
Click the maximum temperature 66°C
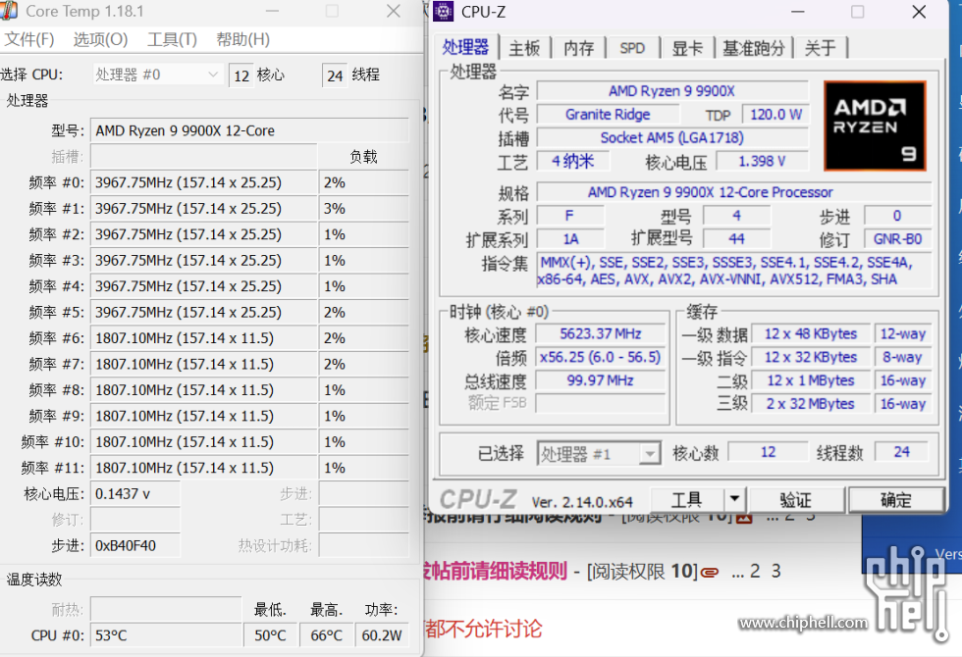(x=326, y=635)
